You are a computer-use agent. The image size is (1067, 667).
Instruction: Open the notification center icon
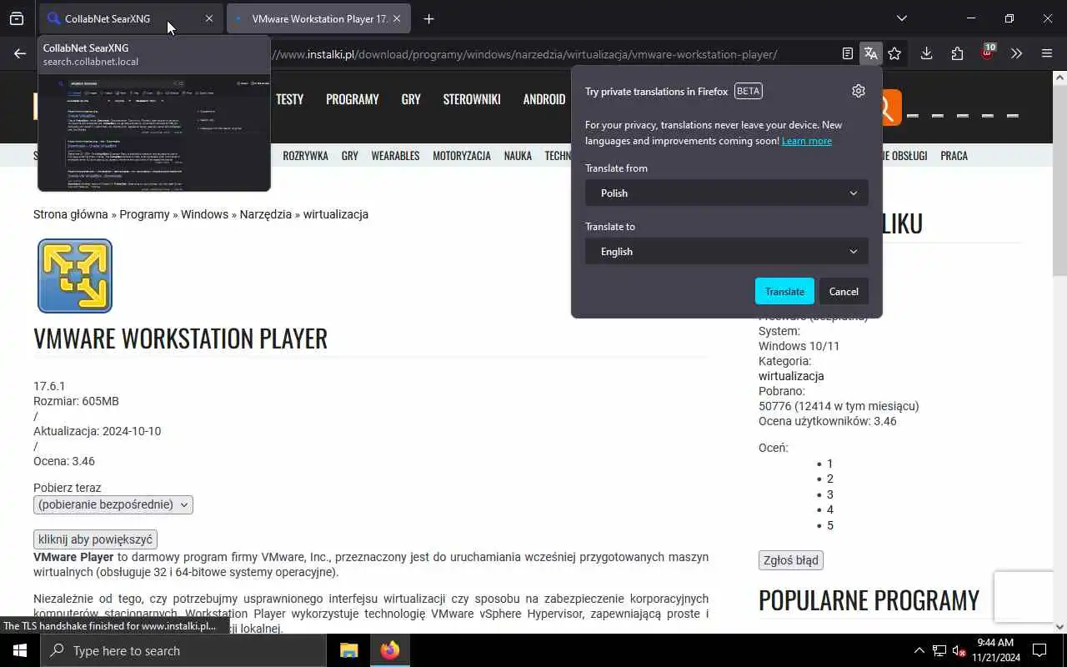[x=1039, y=650]
